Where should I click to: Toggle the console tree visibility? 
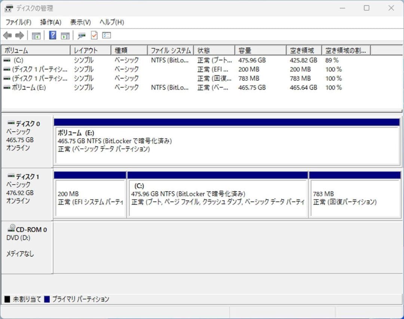pos(36,35)
